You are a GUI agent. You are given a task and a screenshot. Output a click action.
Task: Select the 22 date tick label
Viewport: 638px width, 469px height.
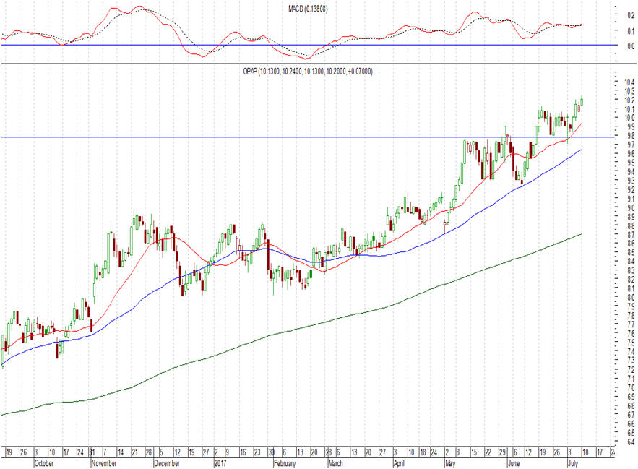(488, 452)
